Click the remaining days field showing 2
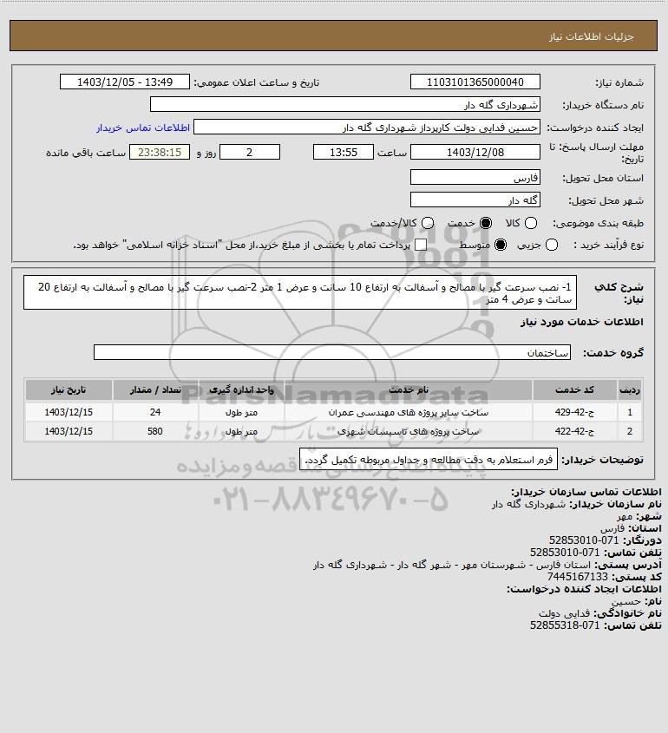 pos(250,152)
